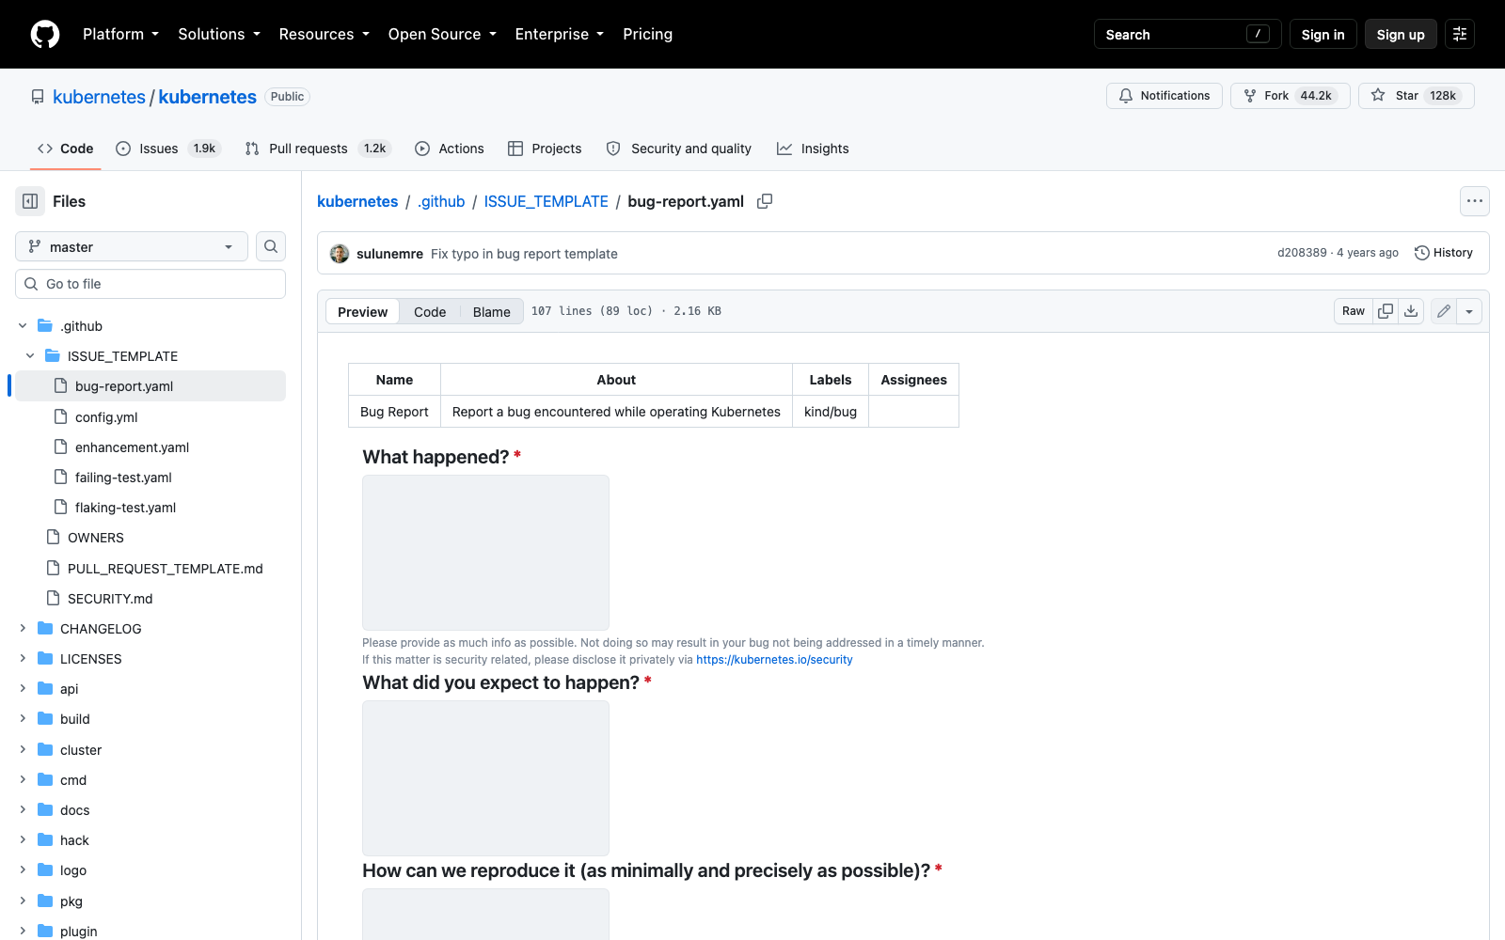1505x940 pixels.
Task: Focus the top Search field
Action: point(1188,34)
